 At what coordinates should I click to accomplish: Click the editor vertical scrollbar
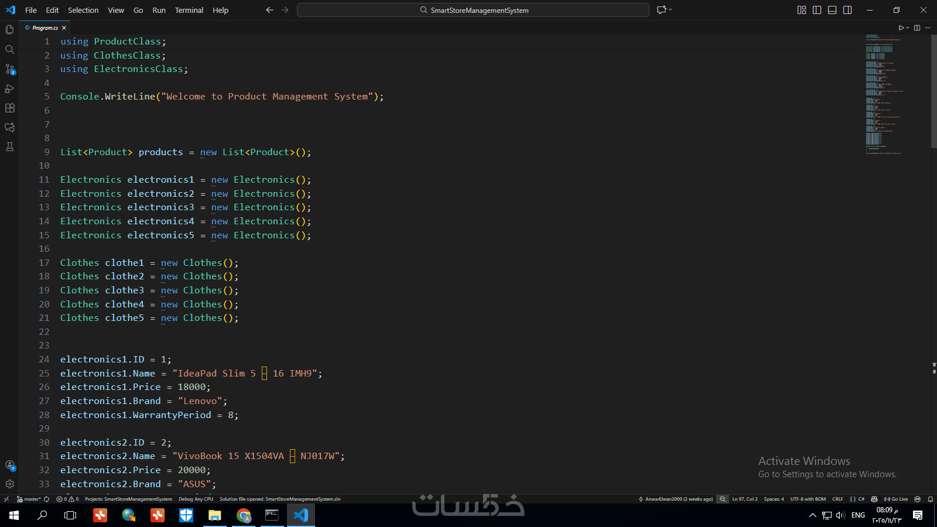click(x=933, y=91)
